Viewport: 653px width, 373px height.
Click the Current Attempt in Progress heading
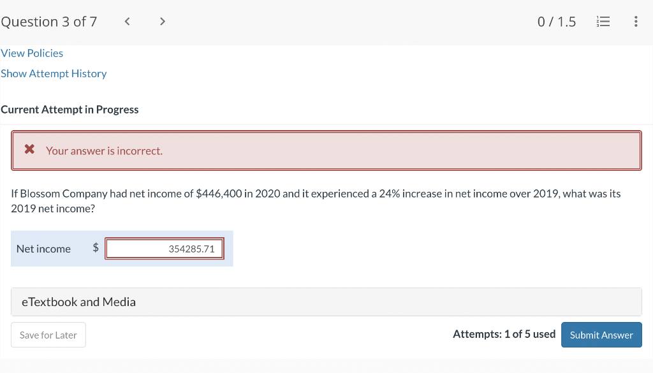(x=70, y=110)
